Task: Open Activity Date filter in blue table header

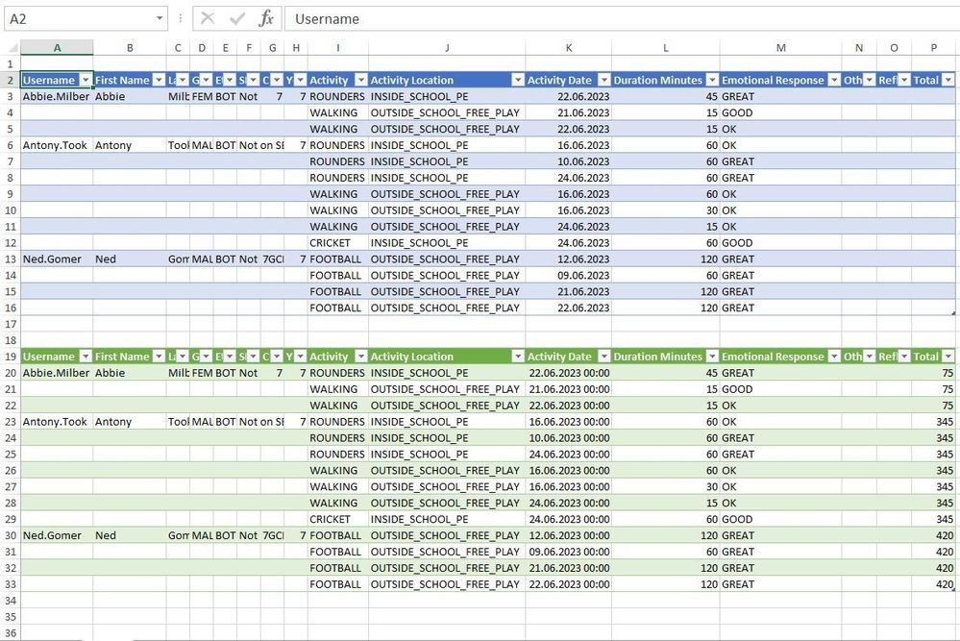Action: click(x=604, y=80)
